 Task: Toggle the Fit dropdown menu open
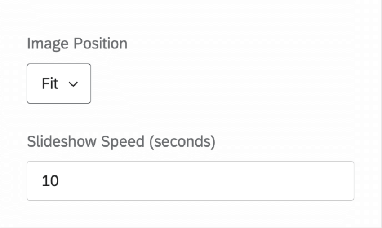(59, 83)
